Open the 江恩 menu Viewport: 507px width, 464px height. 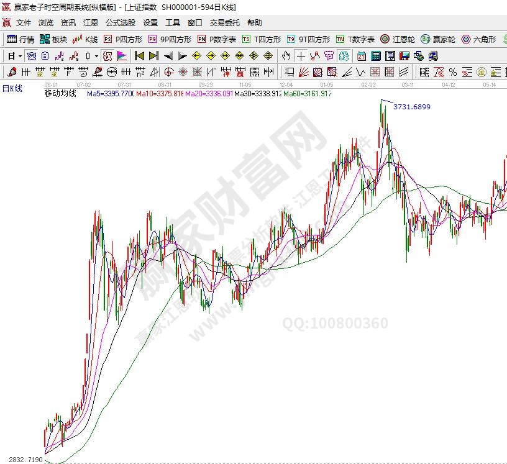(91, 22)
